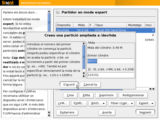Click the help panel scroll-up arrow
160x120 pixels.
[x=49, y=12]
